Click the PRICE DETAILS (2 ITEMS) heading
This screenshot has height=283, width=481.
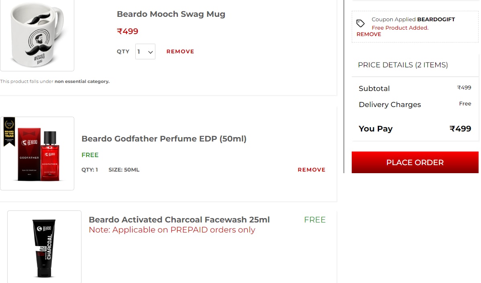[403, 65]
